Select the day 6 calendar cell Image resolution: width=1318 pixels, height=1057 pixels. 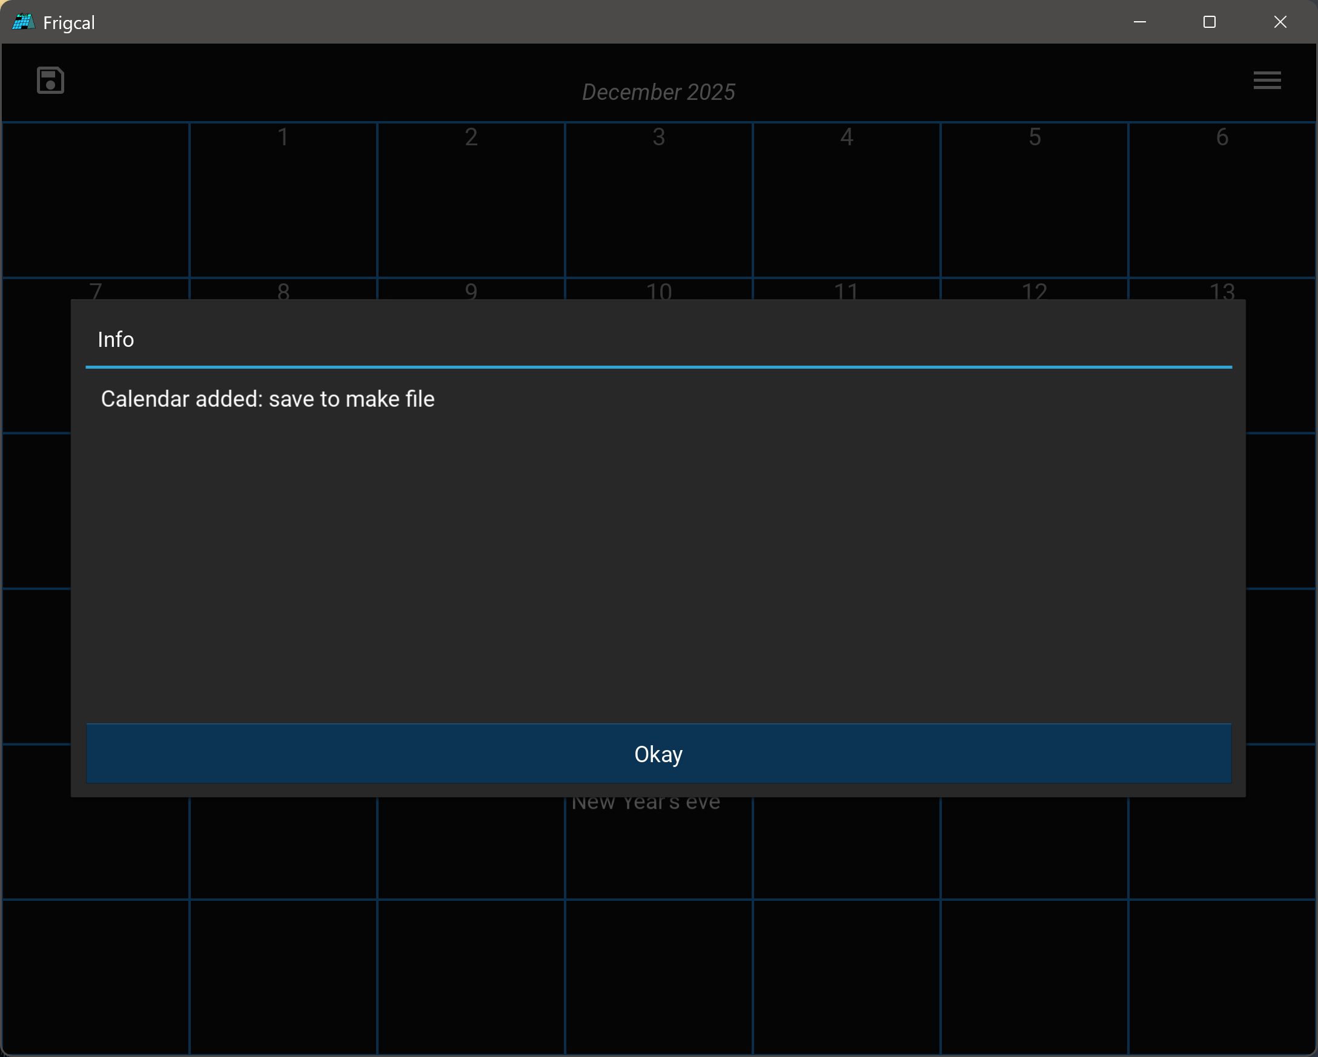[x=1222, y=200]
